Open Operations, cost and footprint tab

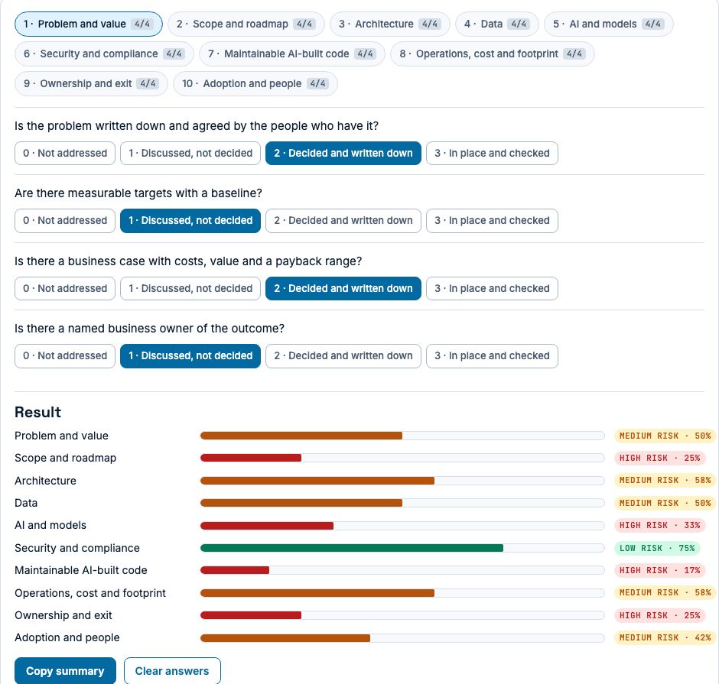[493, 53]
